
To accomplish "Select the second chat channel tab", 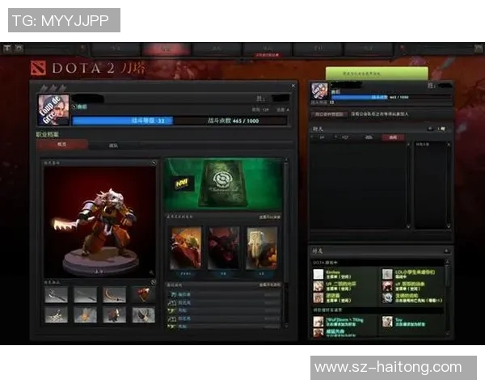I will [x=345, y=137].
